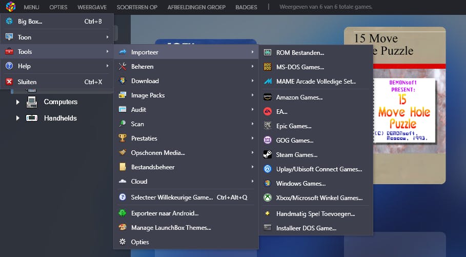Click the Toon monitor icon
Viewport: 466px width, 257px height.
9,37
